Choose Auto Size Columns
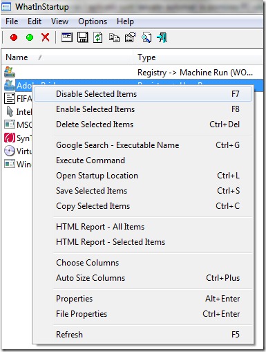Image resolution: width=266 pixels, height=352 pixels. 143,278
